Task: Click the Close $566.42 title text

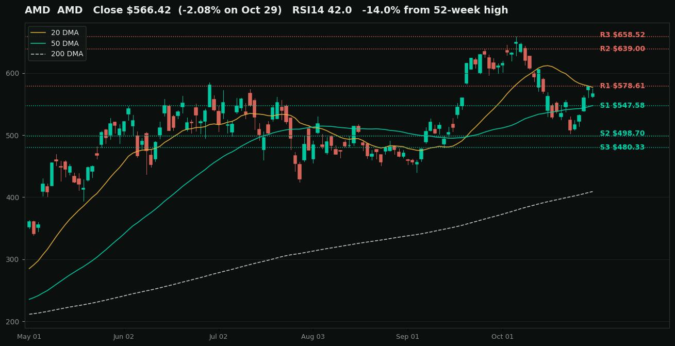Action: (131, 10)
